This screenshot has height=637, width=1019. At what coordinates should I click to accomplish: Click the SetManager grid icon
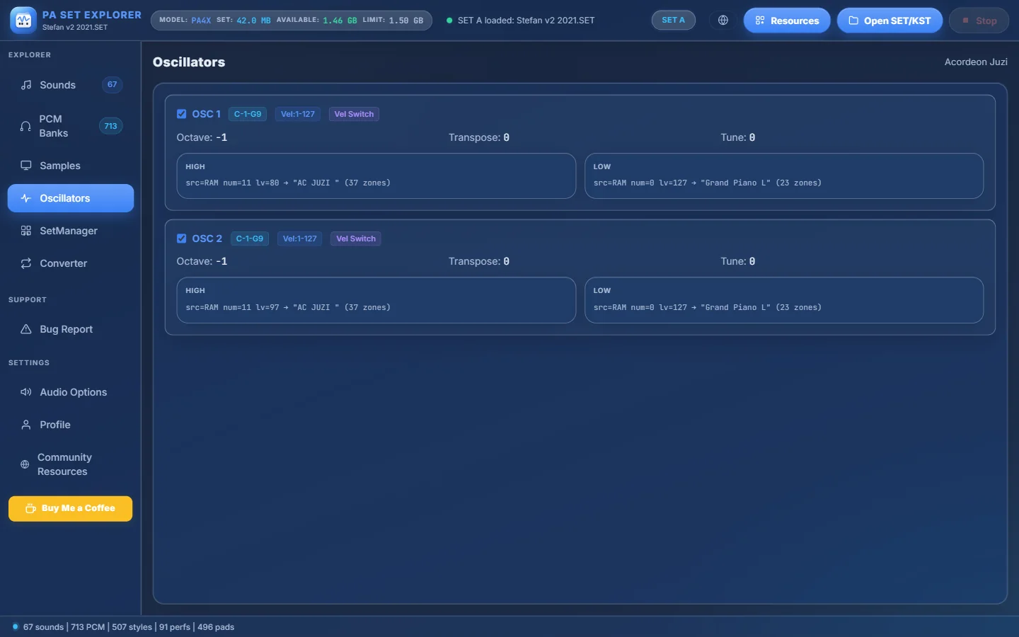pyautogui.click(x=26, y=231)
